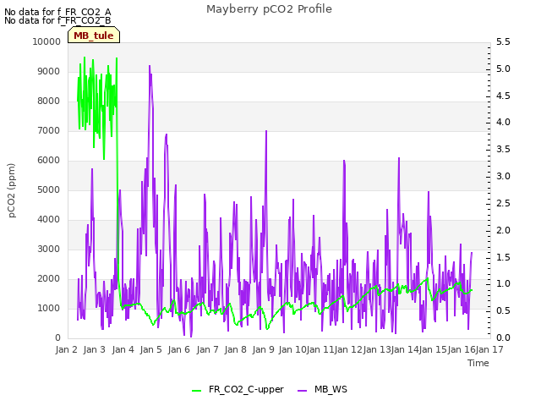541x406 pixels.
Task: Click the 1.0 right-axis tick label
Action: (503, 284)
